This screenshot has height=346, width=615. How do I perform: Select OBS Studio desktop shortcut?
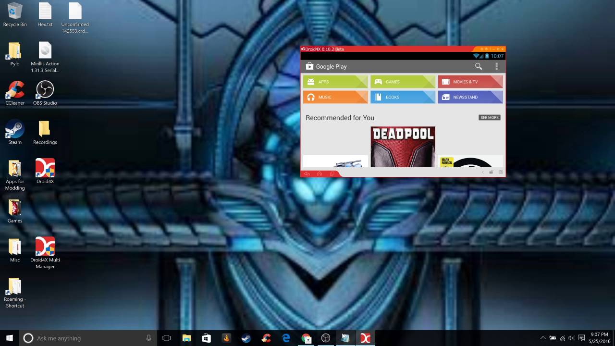point(45,93)
